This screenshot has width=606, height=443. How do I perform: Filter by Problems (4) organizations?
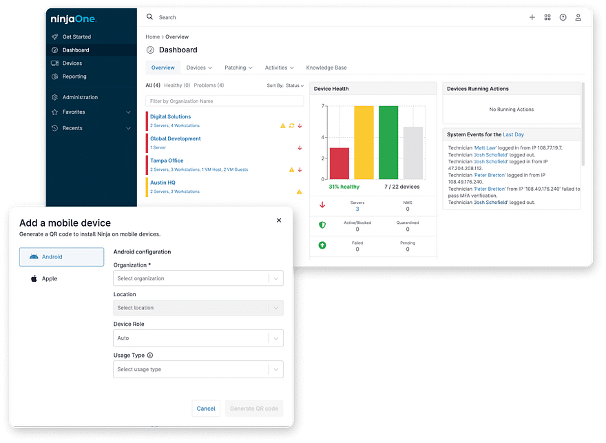209,85
